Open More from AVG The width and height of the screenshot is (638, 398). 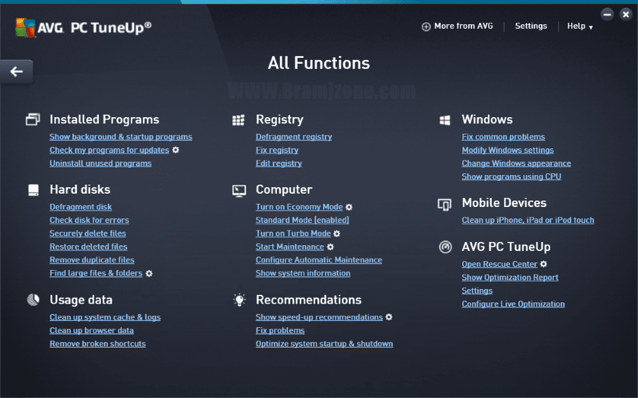pyautogui.click(x=463, y=26)
